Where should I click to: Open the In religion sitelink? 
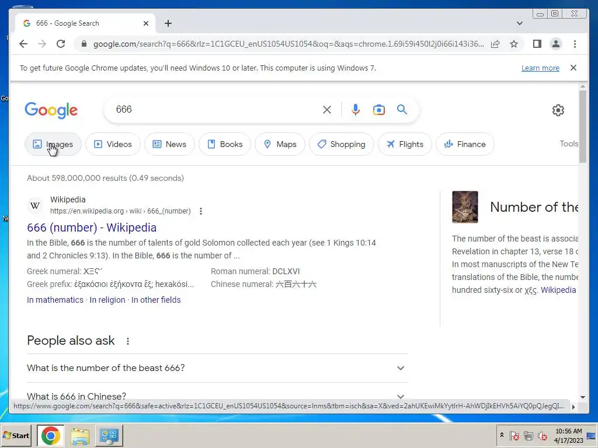(107, 300)
